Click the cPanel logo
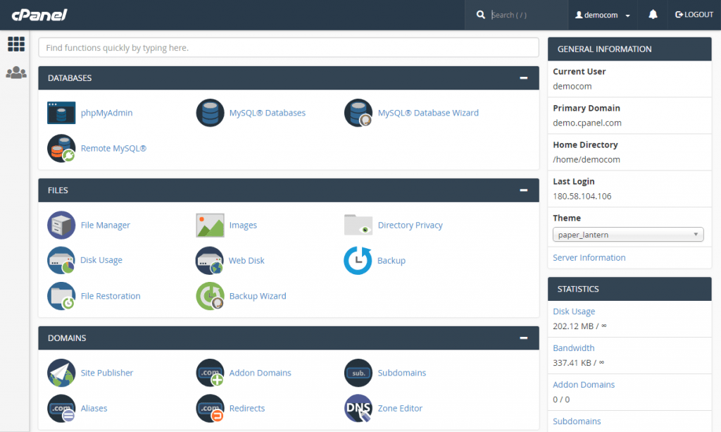The height and width of the screenshot is (432, 721). click(39, 16)
